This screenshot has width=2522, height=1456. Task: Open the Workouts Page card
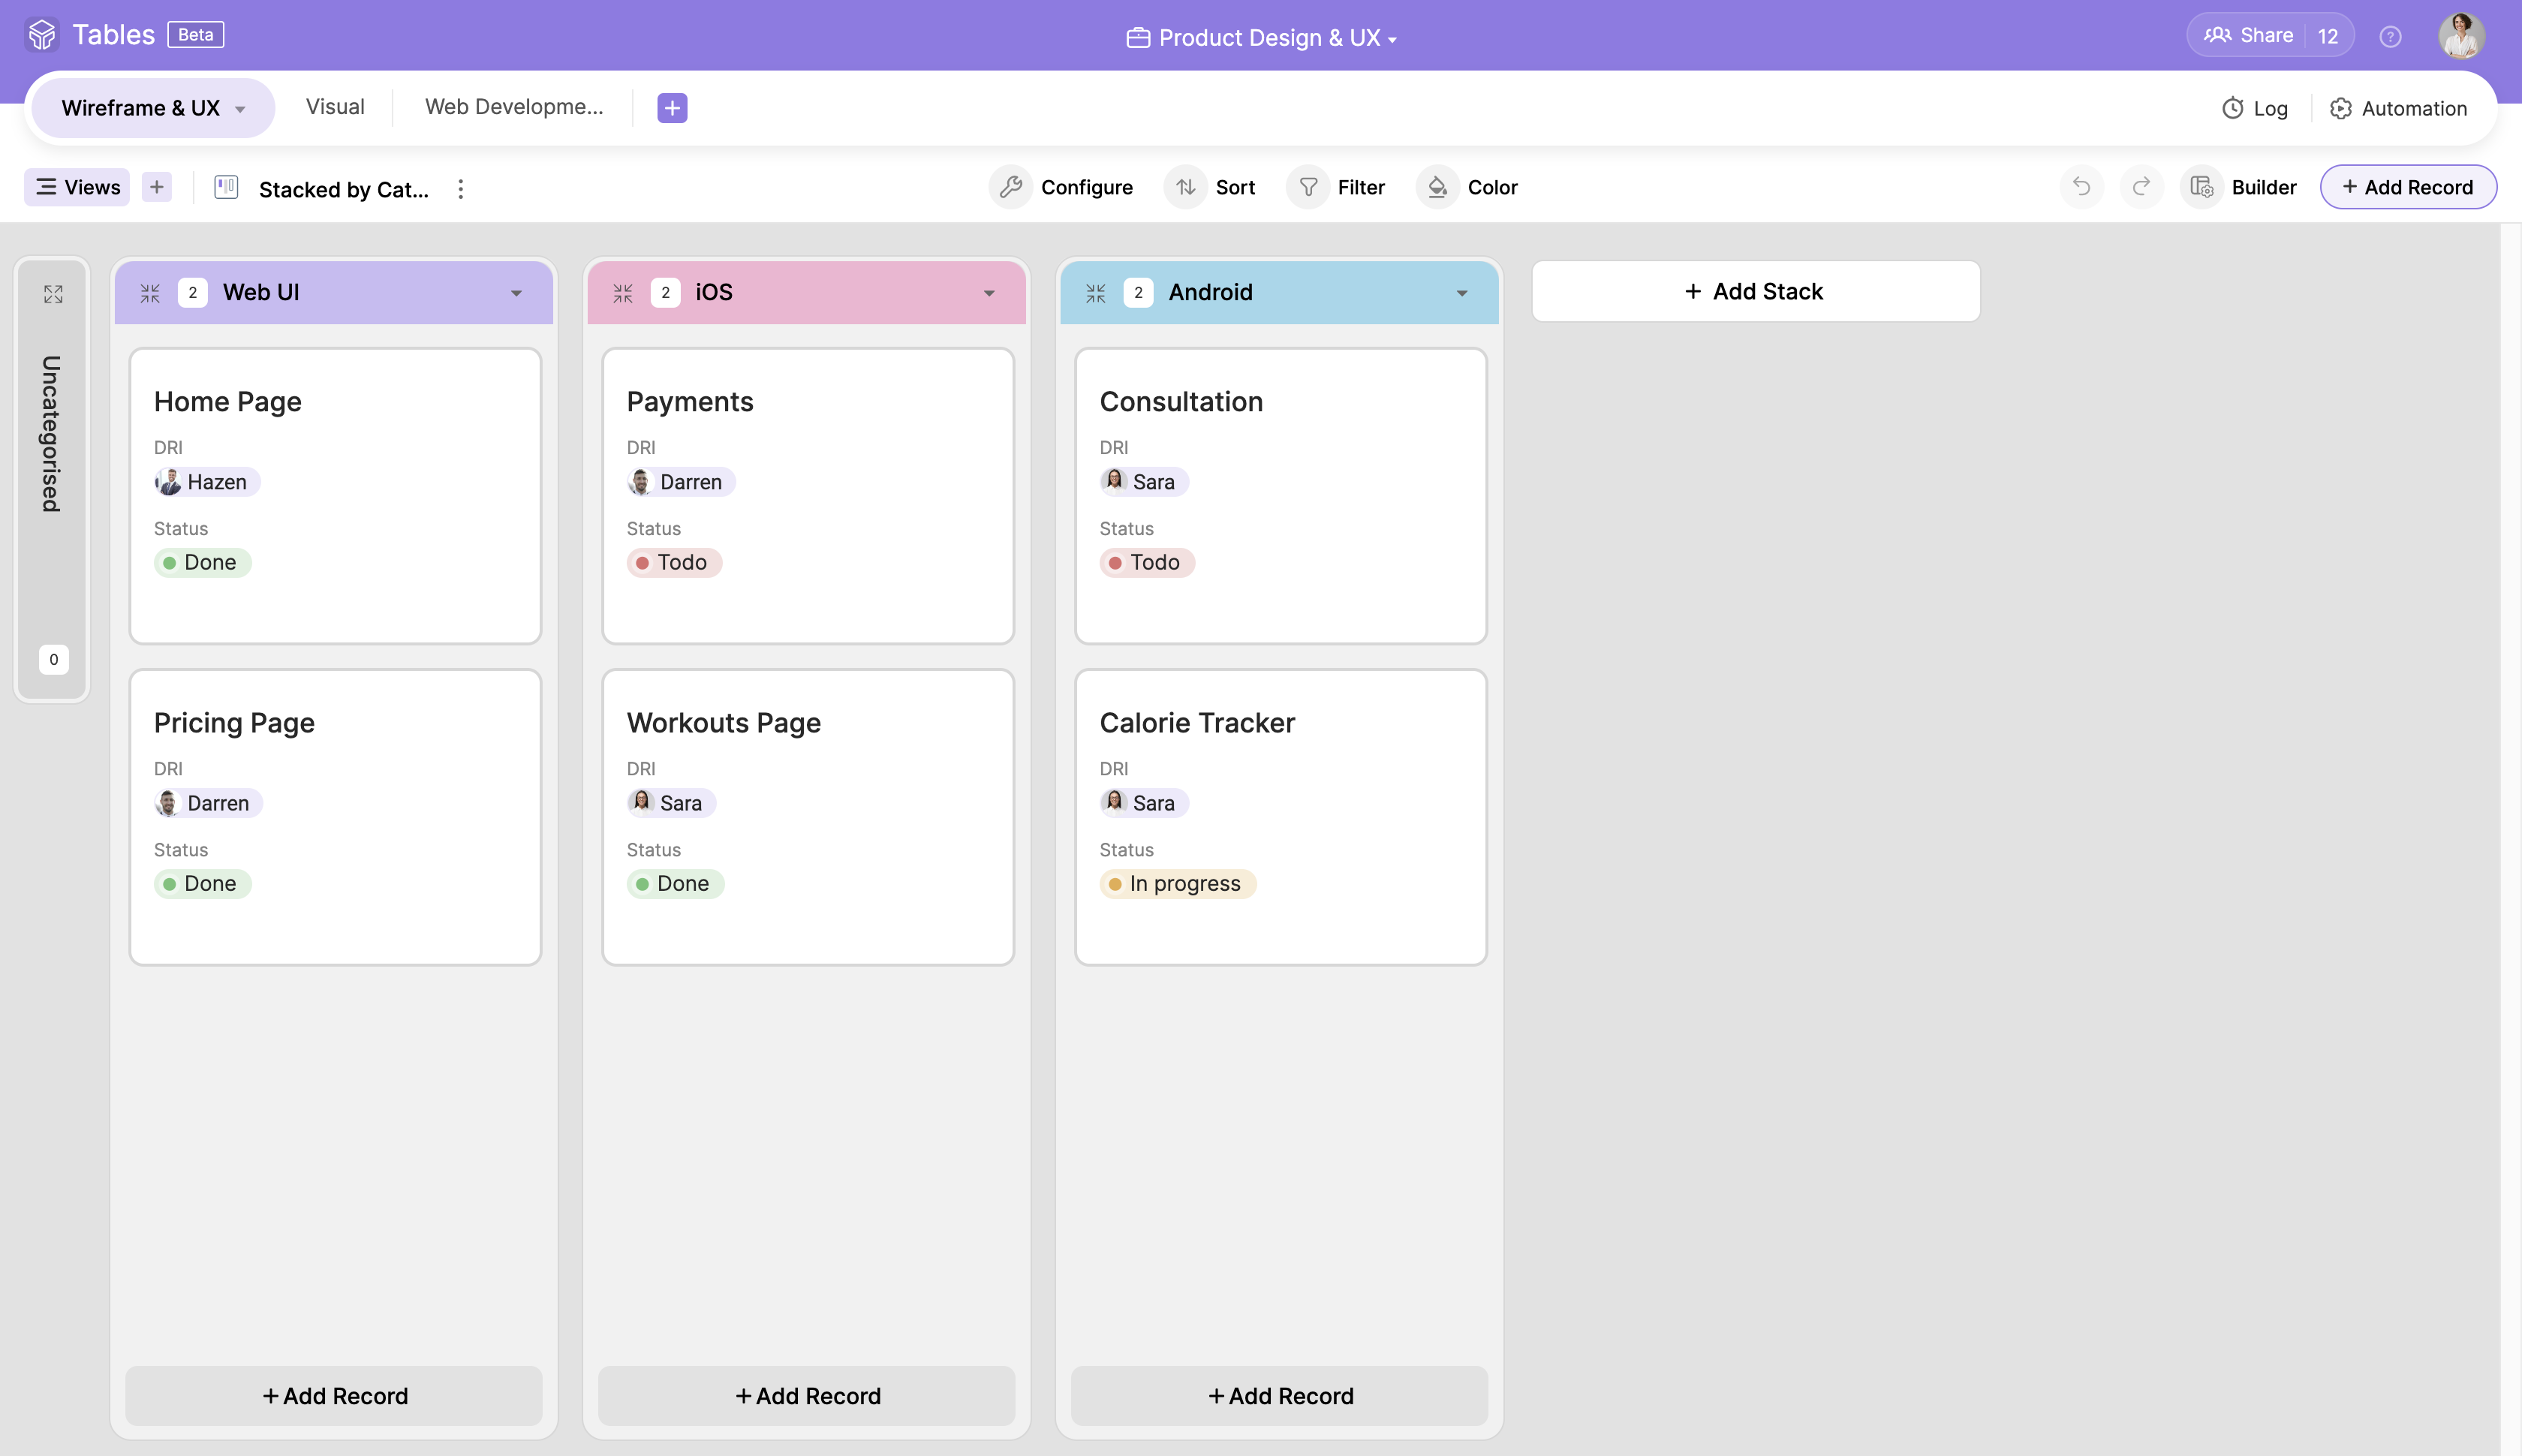808,817
